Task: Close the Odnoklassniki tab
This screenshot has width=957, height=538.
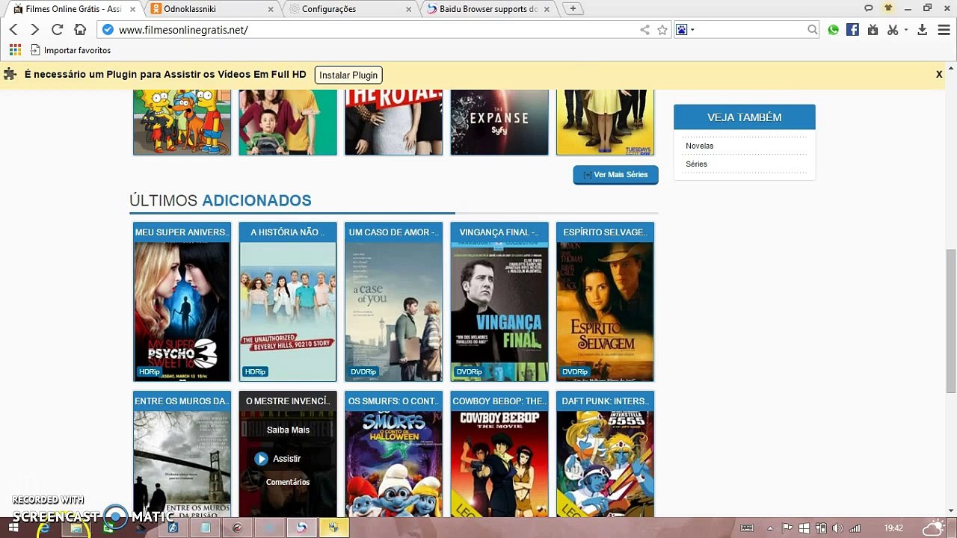Action: point(270,9)
